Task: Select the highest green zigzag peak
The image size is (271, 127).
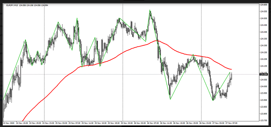Action: tap(150, 10)
